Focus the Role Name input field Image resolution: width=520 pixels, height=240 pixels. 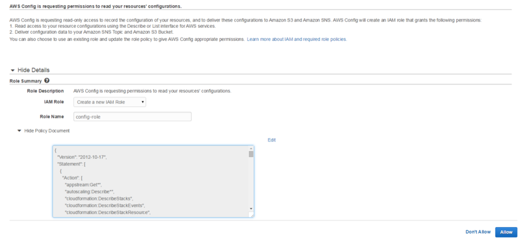pos(133,117)
